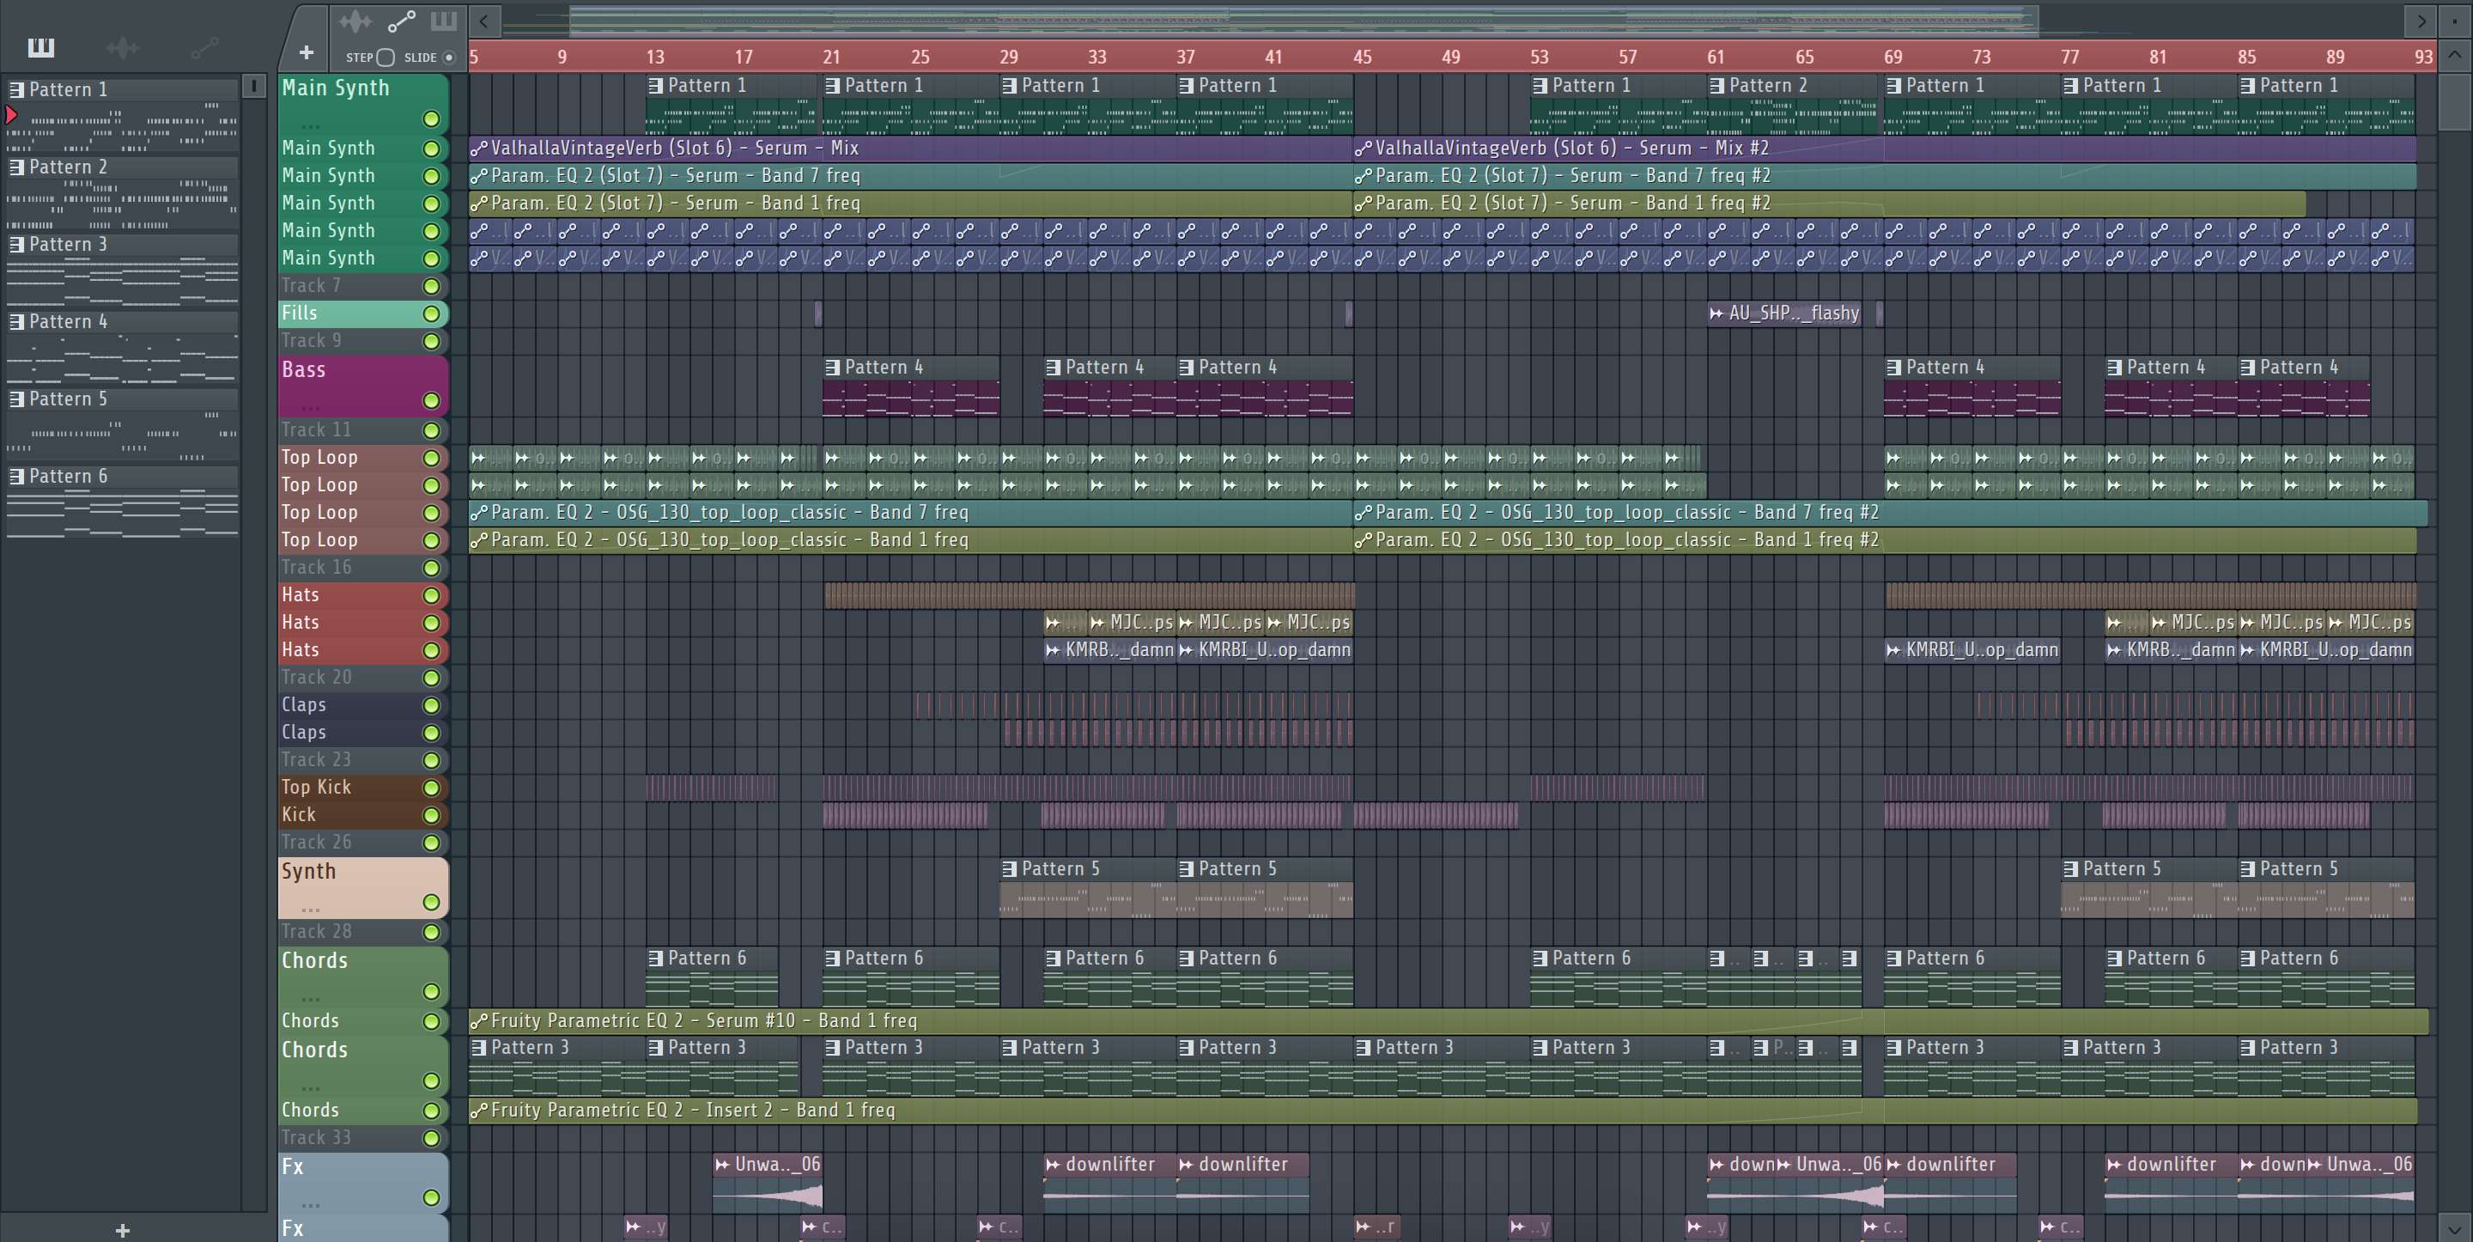Select the Top Kick track header
The width and height of the screenshot is (2473, 1242).
point(363,788)
